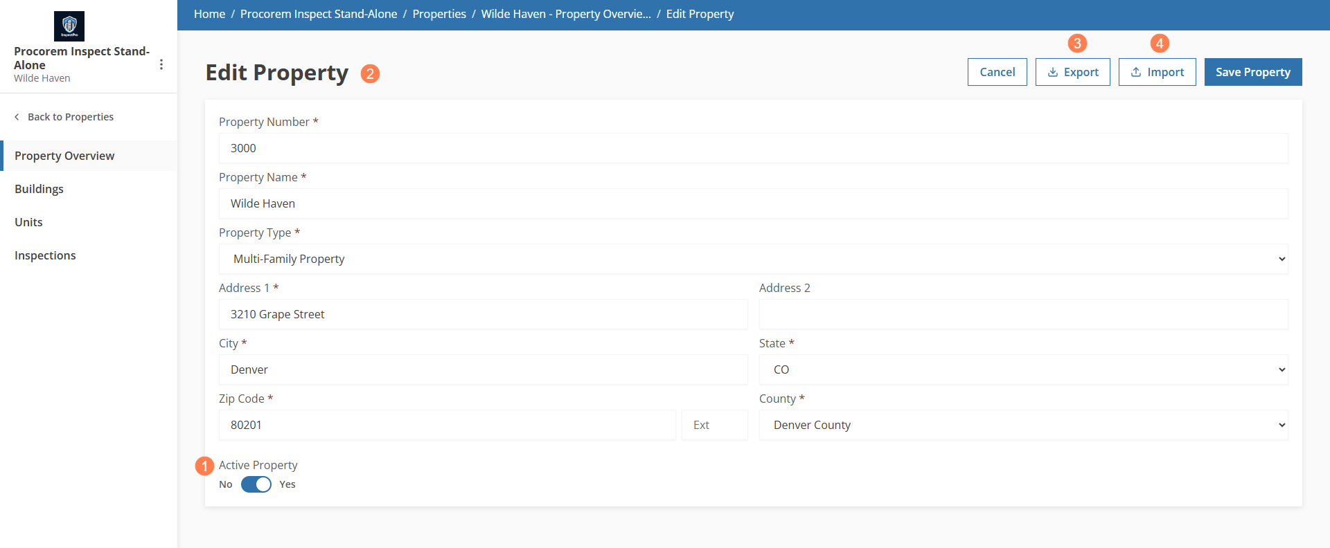Click the City field containing Denver
The width and height of the screenshot is (1330, 548).
click(484, 369)
